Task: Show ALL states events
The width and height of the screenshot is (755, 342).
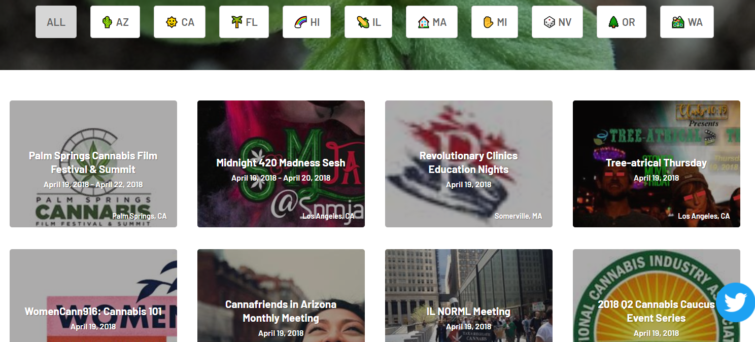Action: [x=56, y=22]
